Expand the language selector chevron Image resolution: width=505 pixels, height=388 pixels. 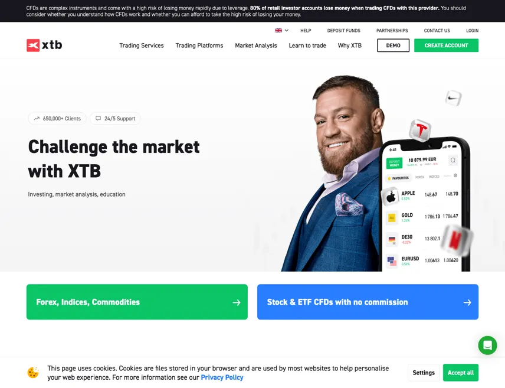coord(287,30)
